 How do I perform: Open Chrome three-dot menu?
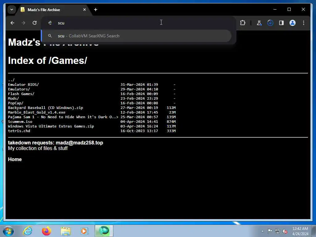coord(304,23)
